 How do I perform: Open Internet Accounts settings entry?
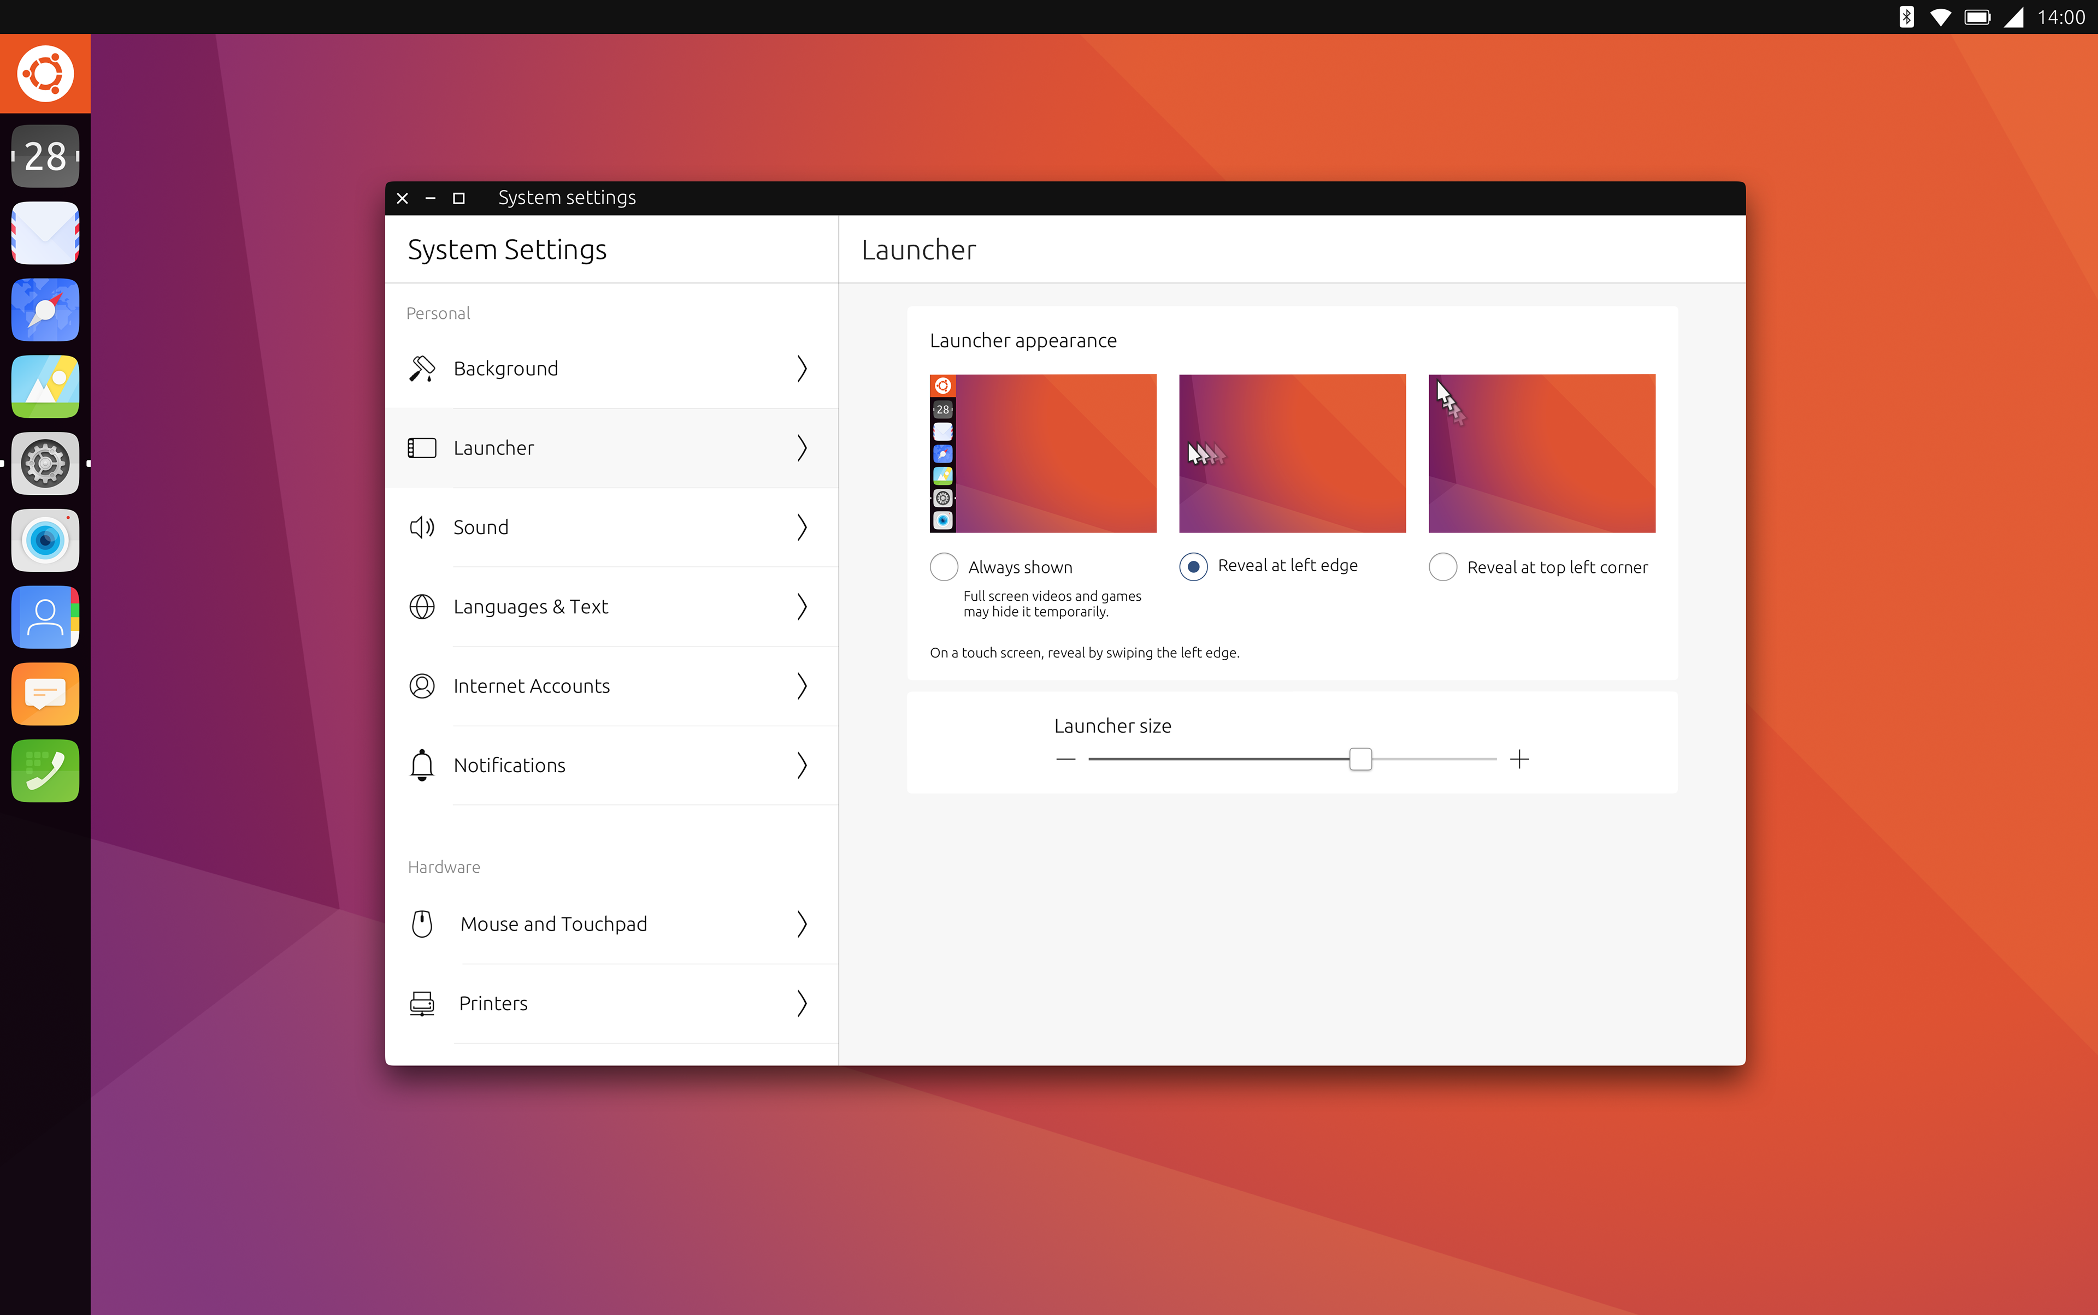(612, 685)
